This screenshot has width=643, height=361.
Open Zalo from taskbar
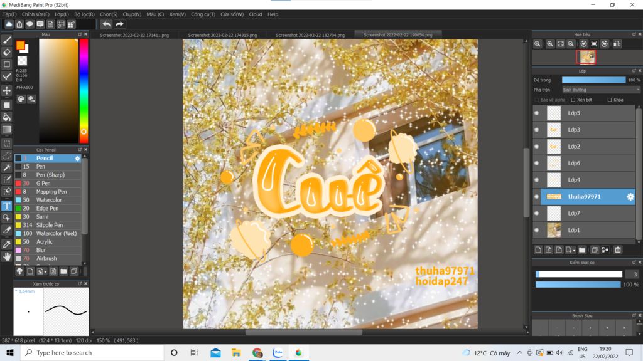(278, 353)
